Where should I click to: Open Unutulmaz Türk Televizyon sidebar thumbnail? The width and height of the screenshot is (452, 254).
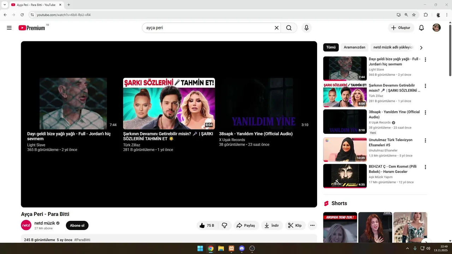click(345, 150)
